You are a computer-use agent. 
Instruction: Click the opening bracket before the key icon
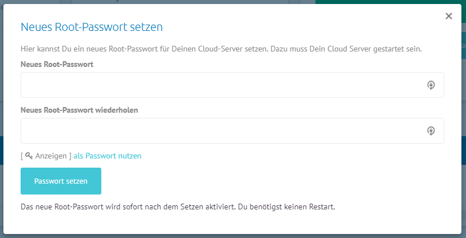click(x=22, y=156)
